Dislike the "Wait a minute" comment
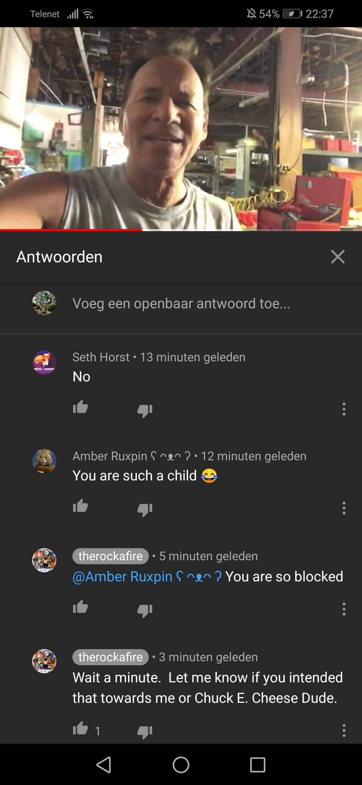The width and height of the screenshot is (362, 785). pos(145,732)
